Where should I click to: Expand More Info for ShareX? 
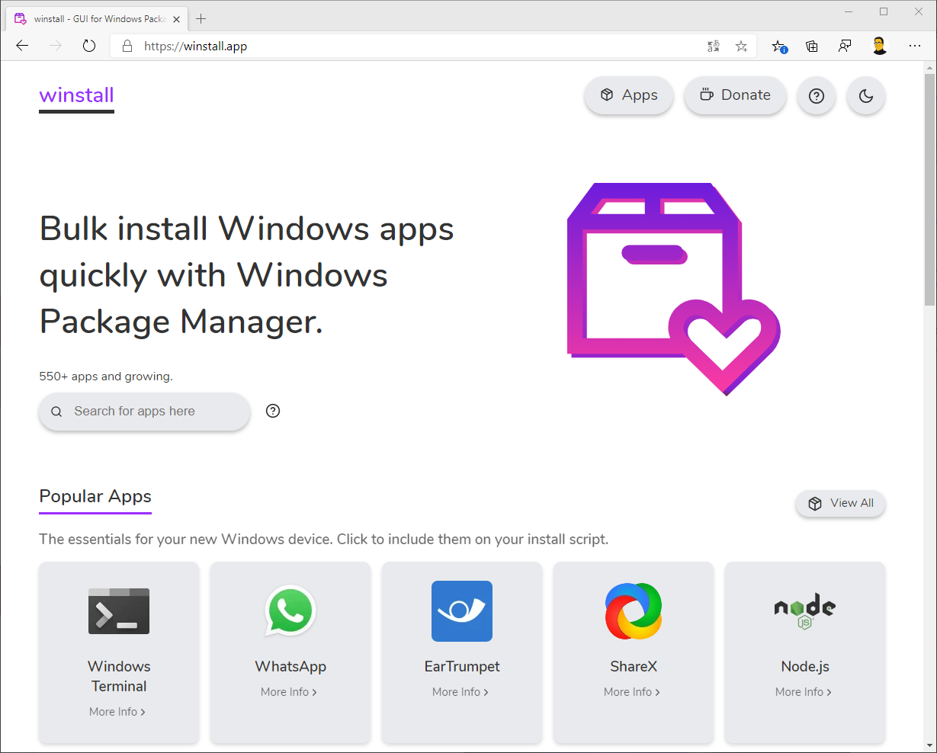tap(632, 692)
